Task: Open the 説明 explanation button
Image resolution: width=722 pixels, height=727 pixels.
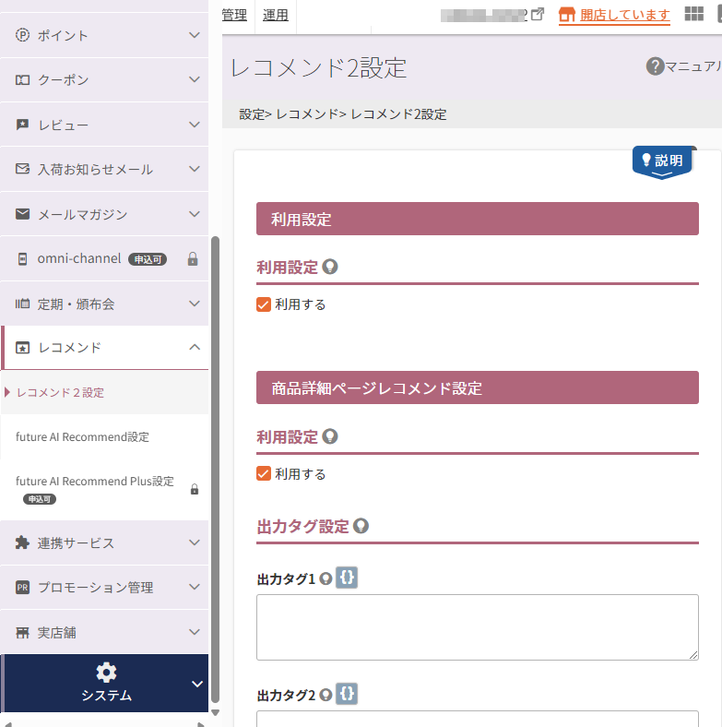Action: click(662, 162)
